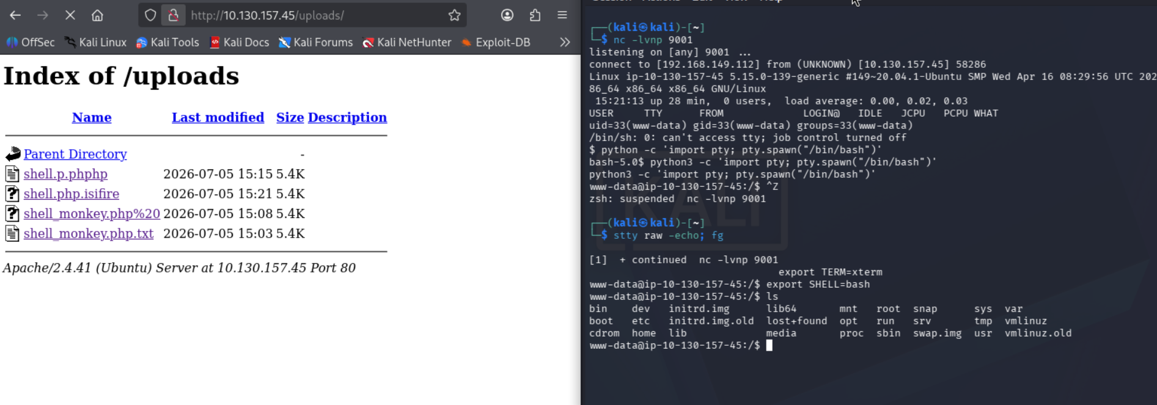Open the Kali NetHunter bookmark
Screen dimensions: 1157x405
(x=407, y=42)
